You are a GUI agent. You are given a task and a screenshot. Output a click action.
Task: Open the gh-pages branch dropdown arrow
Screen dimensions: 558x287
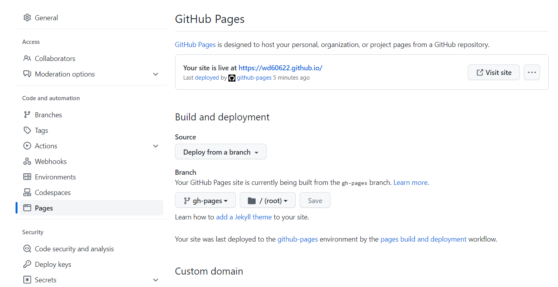pyautogui.click(x=226, y=201)
